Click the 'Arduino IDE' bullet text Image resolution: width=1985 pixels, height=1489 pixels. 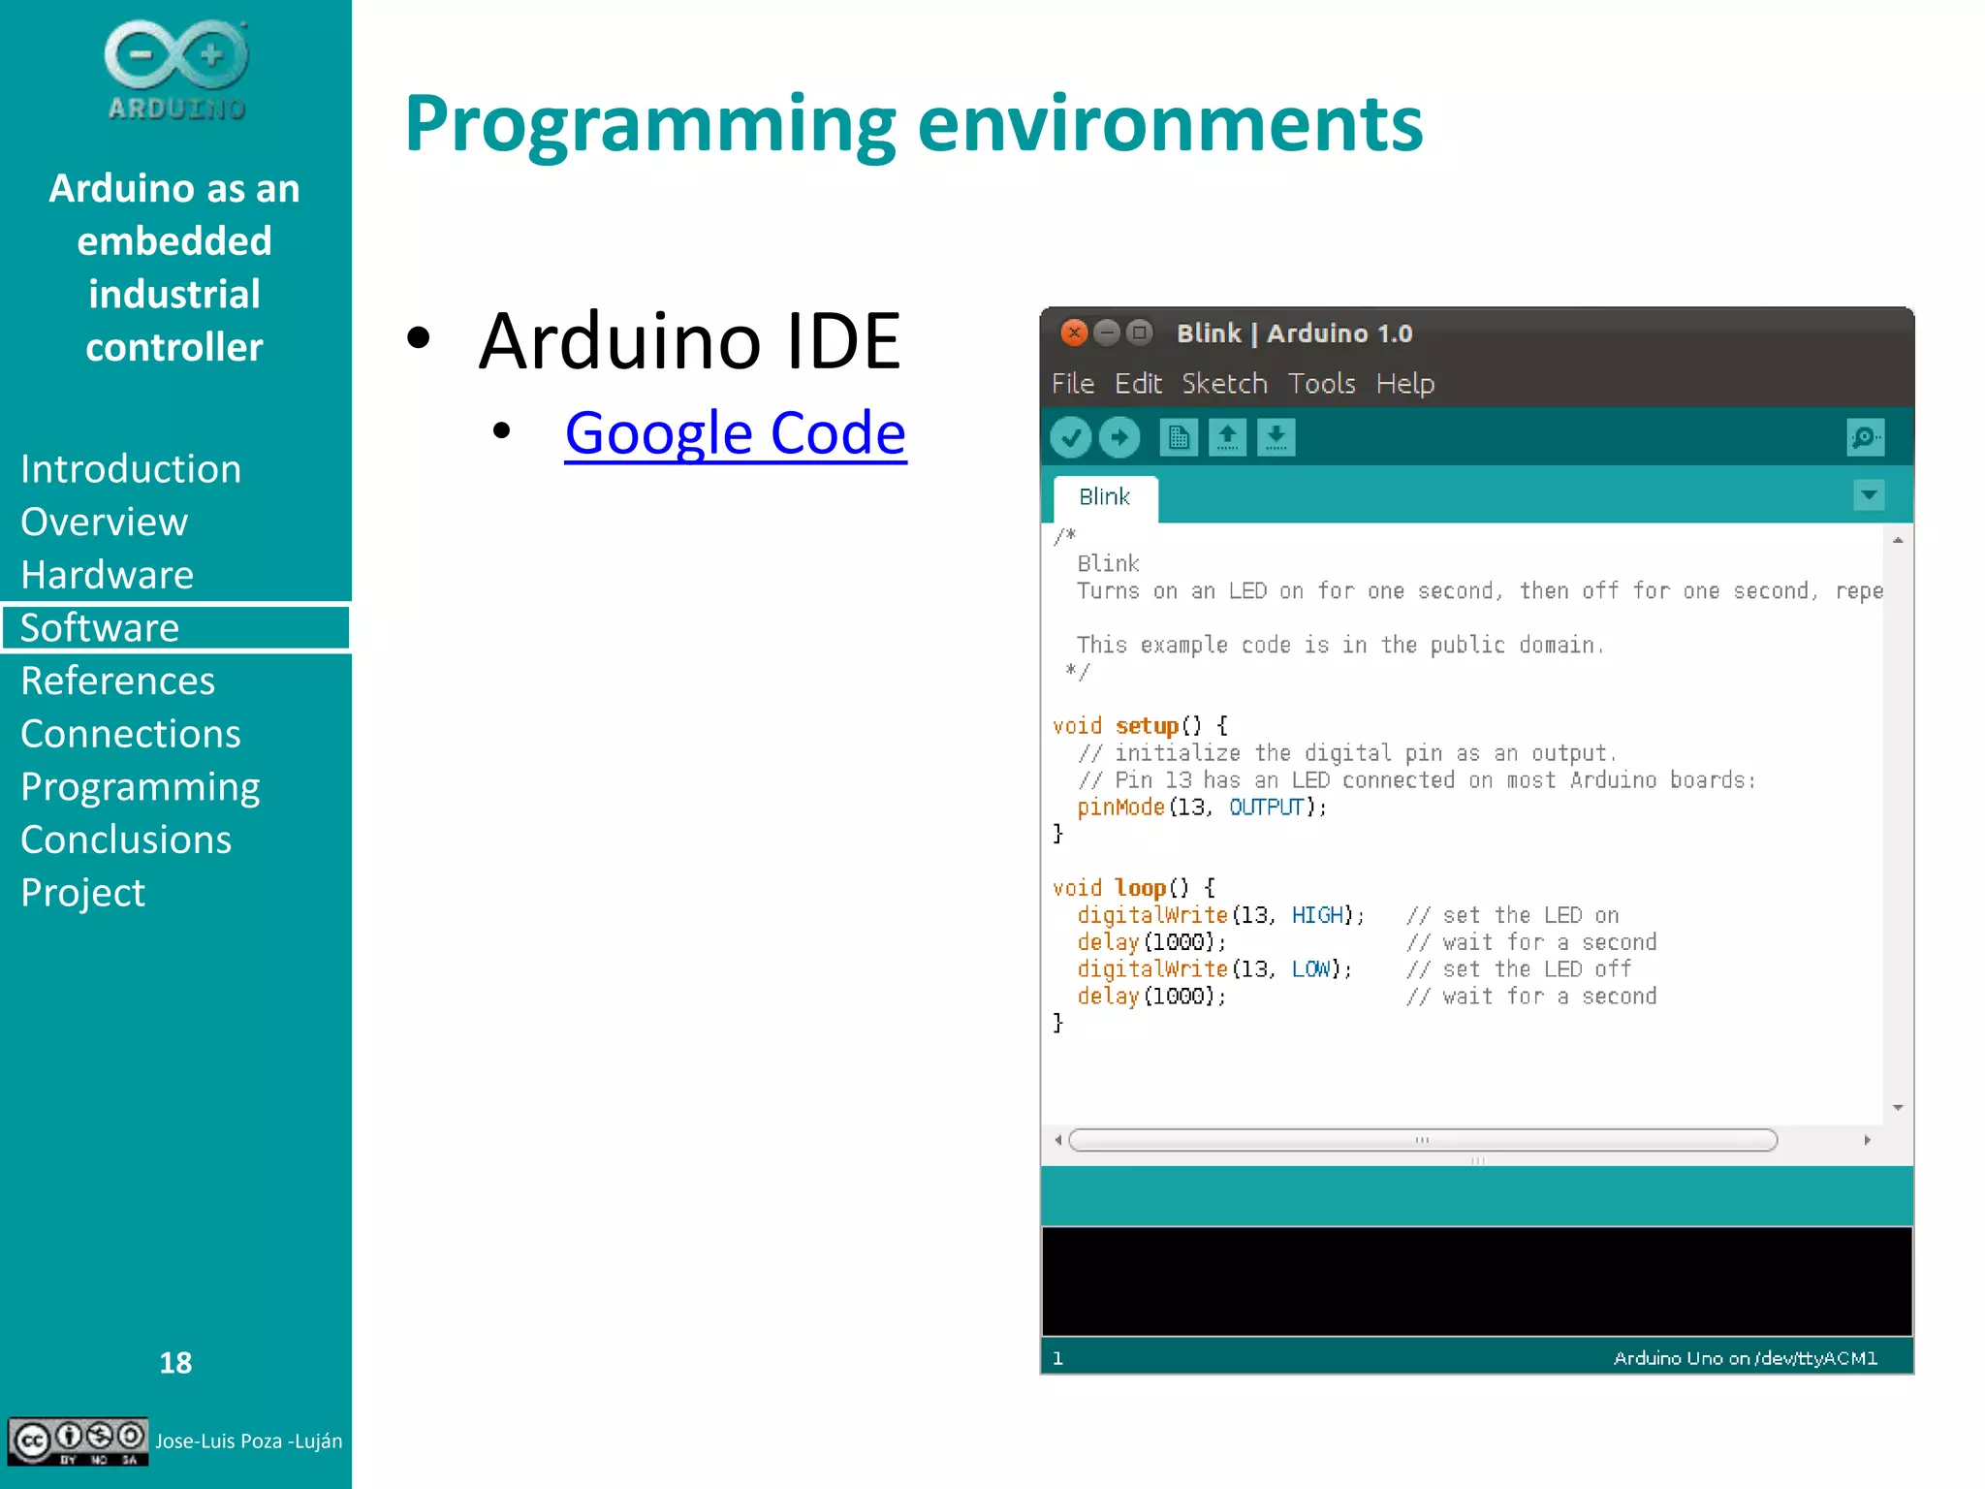coord(690,340)
